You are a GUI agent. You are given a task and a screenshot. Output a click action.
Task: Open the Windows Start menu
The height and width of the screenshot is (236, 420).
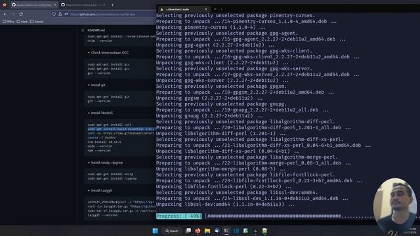coord(155,231)
